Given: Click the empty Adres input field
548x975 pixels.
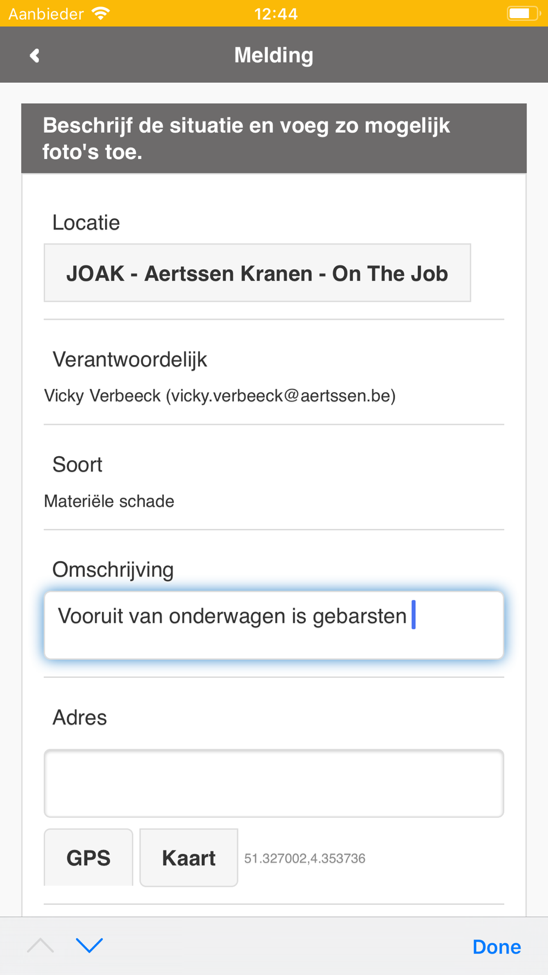Looking at the screenshot, I should 273,783.
